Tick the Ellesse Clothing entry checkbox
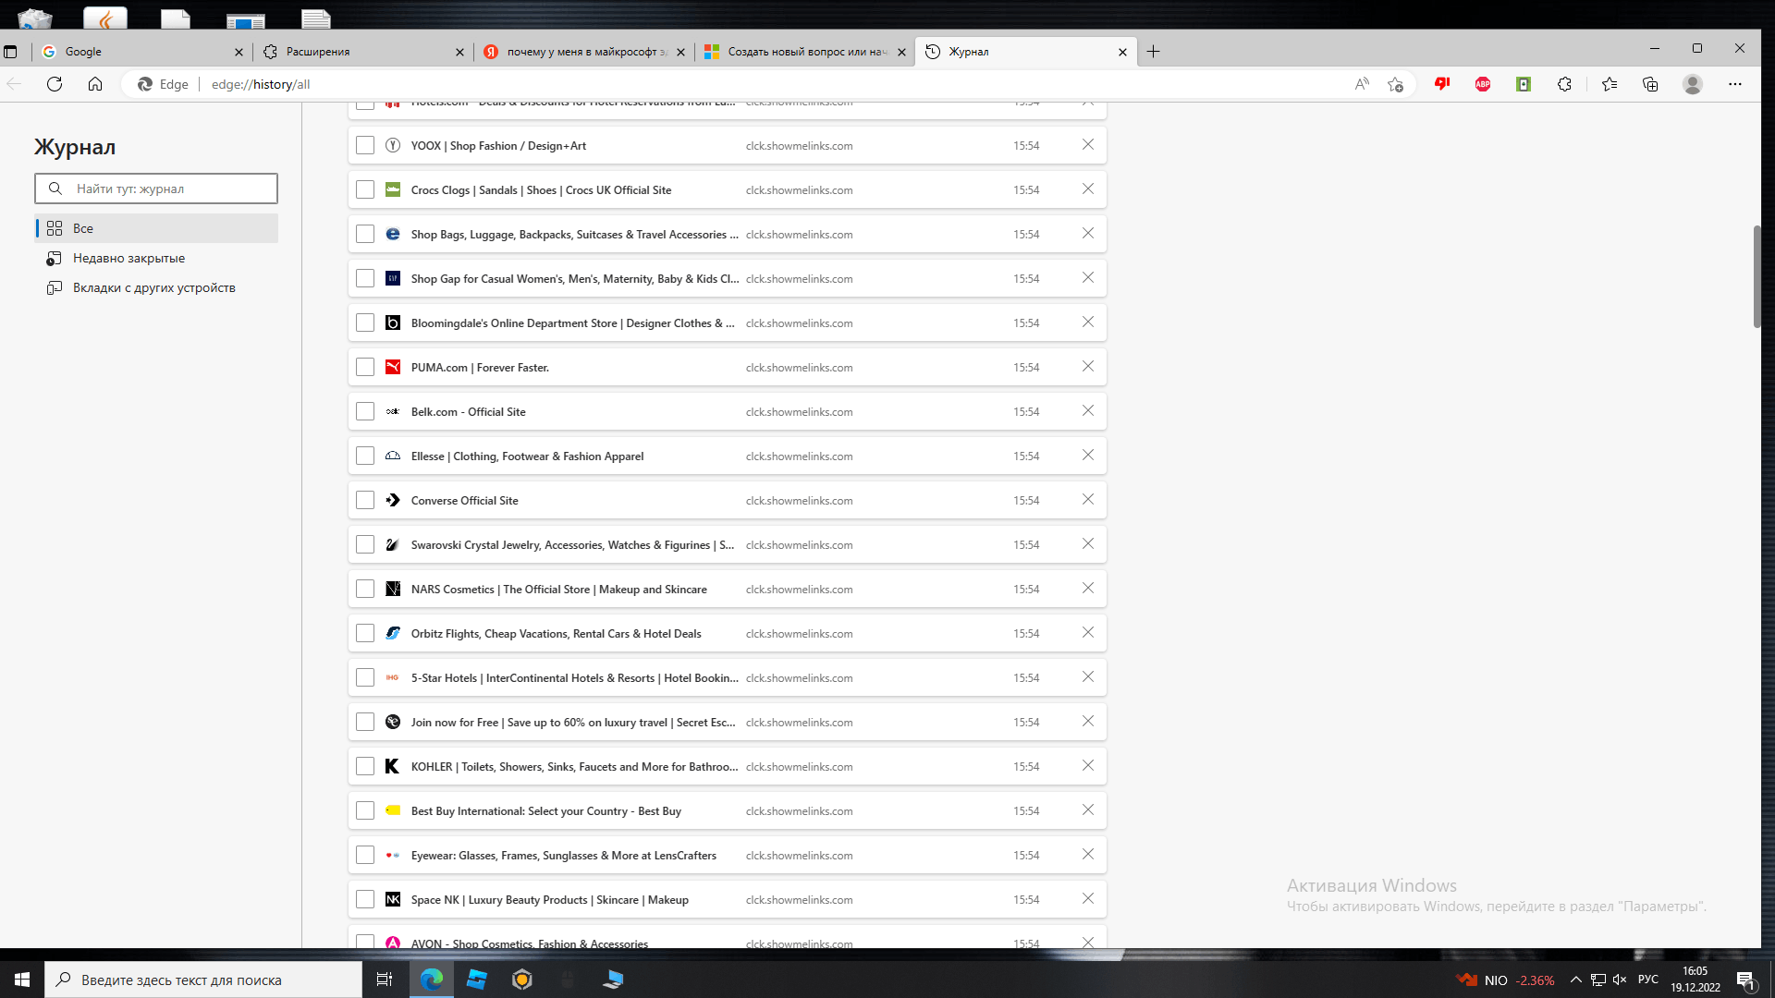Screen dimensions: 1775x998 coord(365,456)
